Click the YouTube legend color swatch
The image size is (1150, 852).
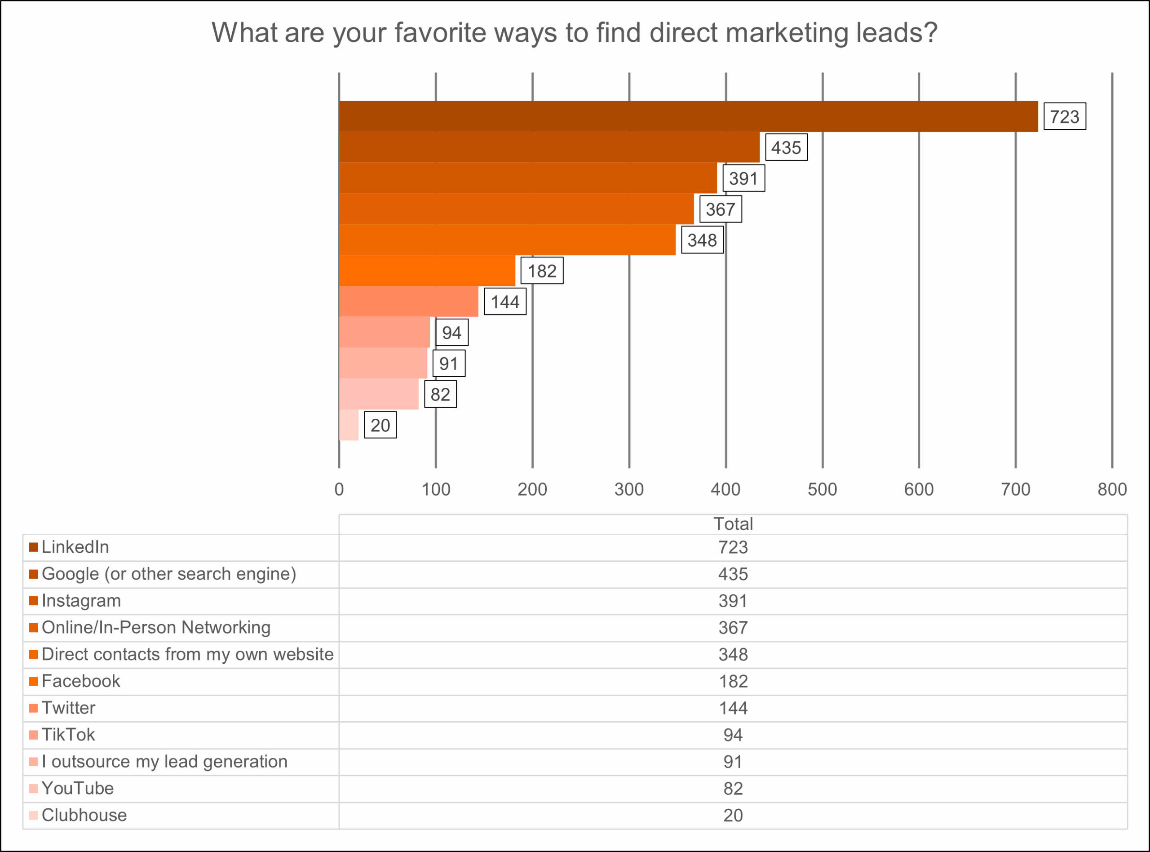[34, 789]
